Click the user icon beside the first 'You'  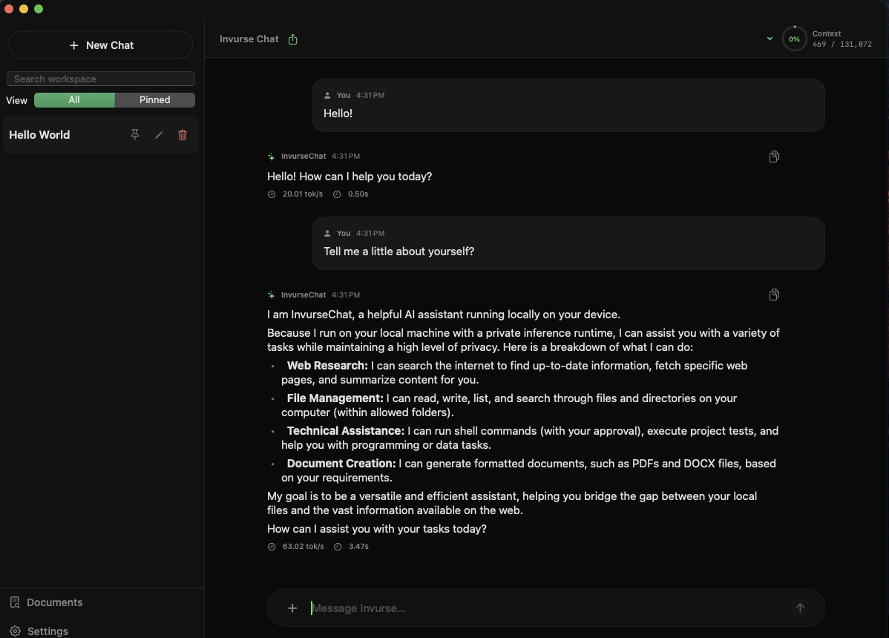click(x=327, y=95)
